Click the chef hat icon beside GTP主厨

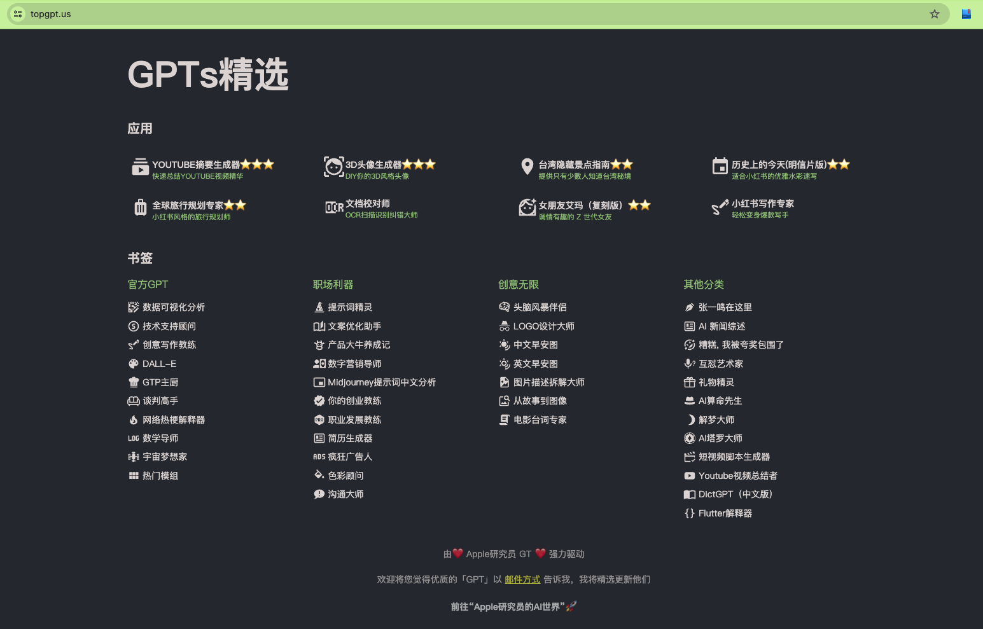pyautogui.click(x=134, y=382)
